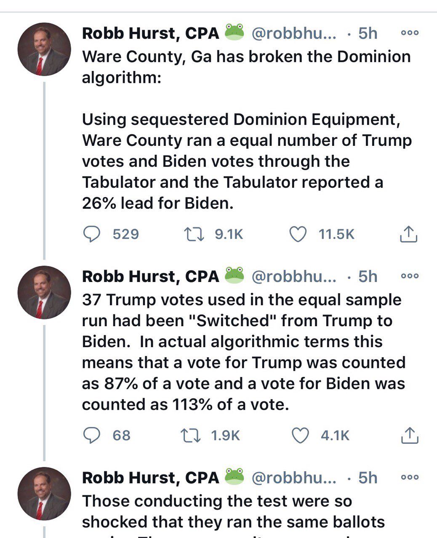Share the tweet about 37 Trump votes
This screenshot has height=538, width=437.
point(409,435)
